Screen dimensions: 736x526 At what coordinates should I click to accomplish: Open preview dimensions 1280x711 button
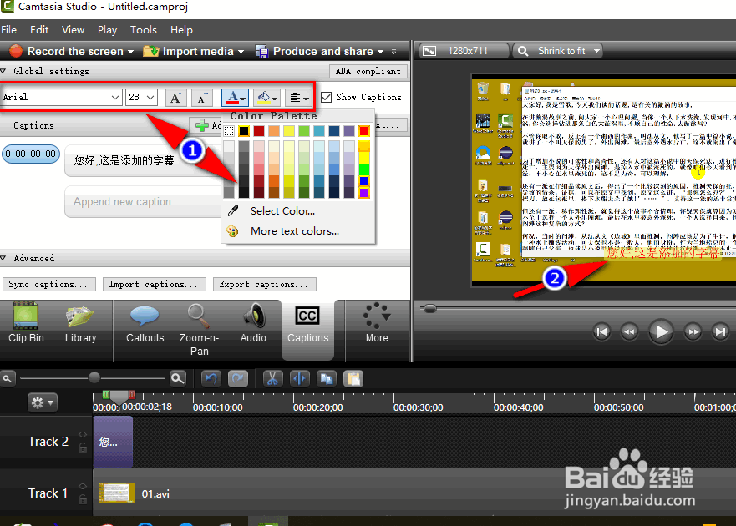coord(464,51)
